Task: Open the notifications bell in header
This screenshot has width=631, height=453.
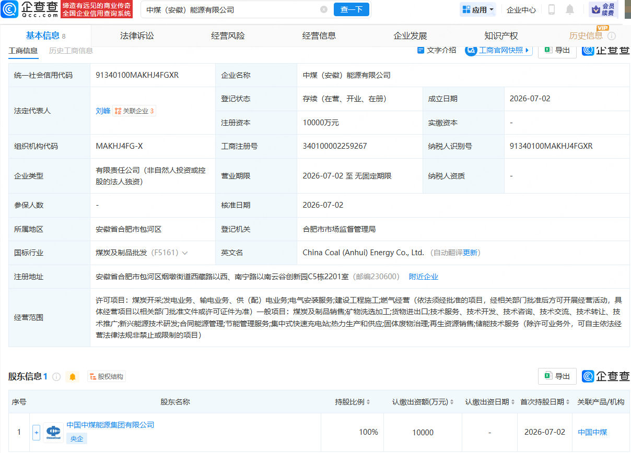Action: (x=569, y=9)
